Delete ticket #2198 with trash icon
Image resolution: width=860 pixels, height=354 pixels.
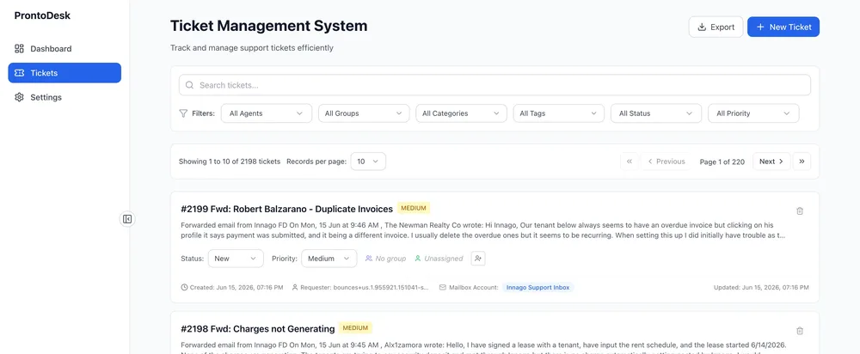point(800,331)
